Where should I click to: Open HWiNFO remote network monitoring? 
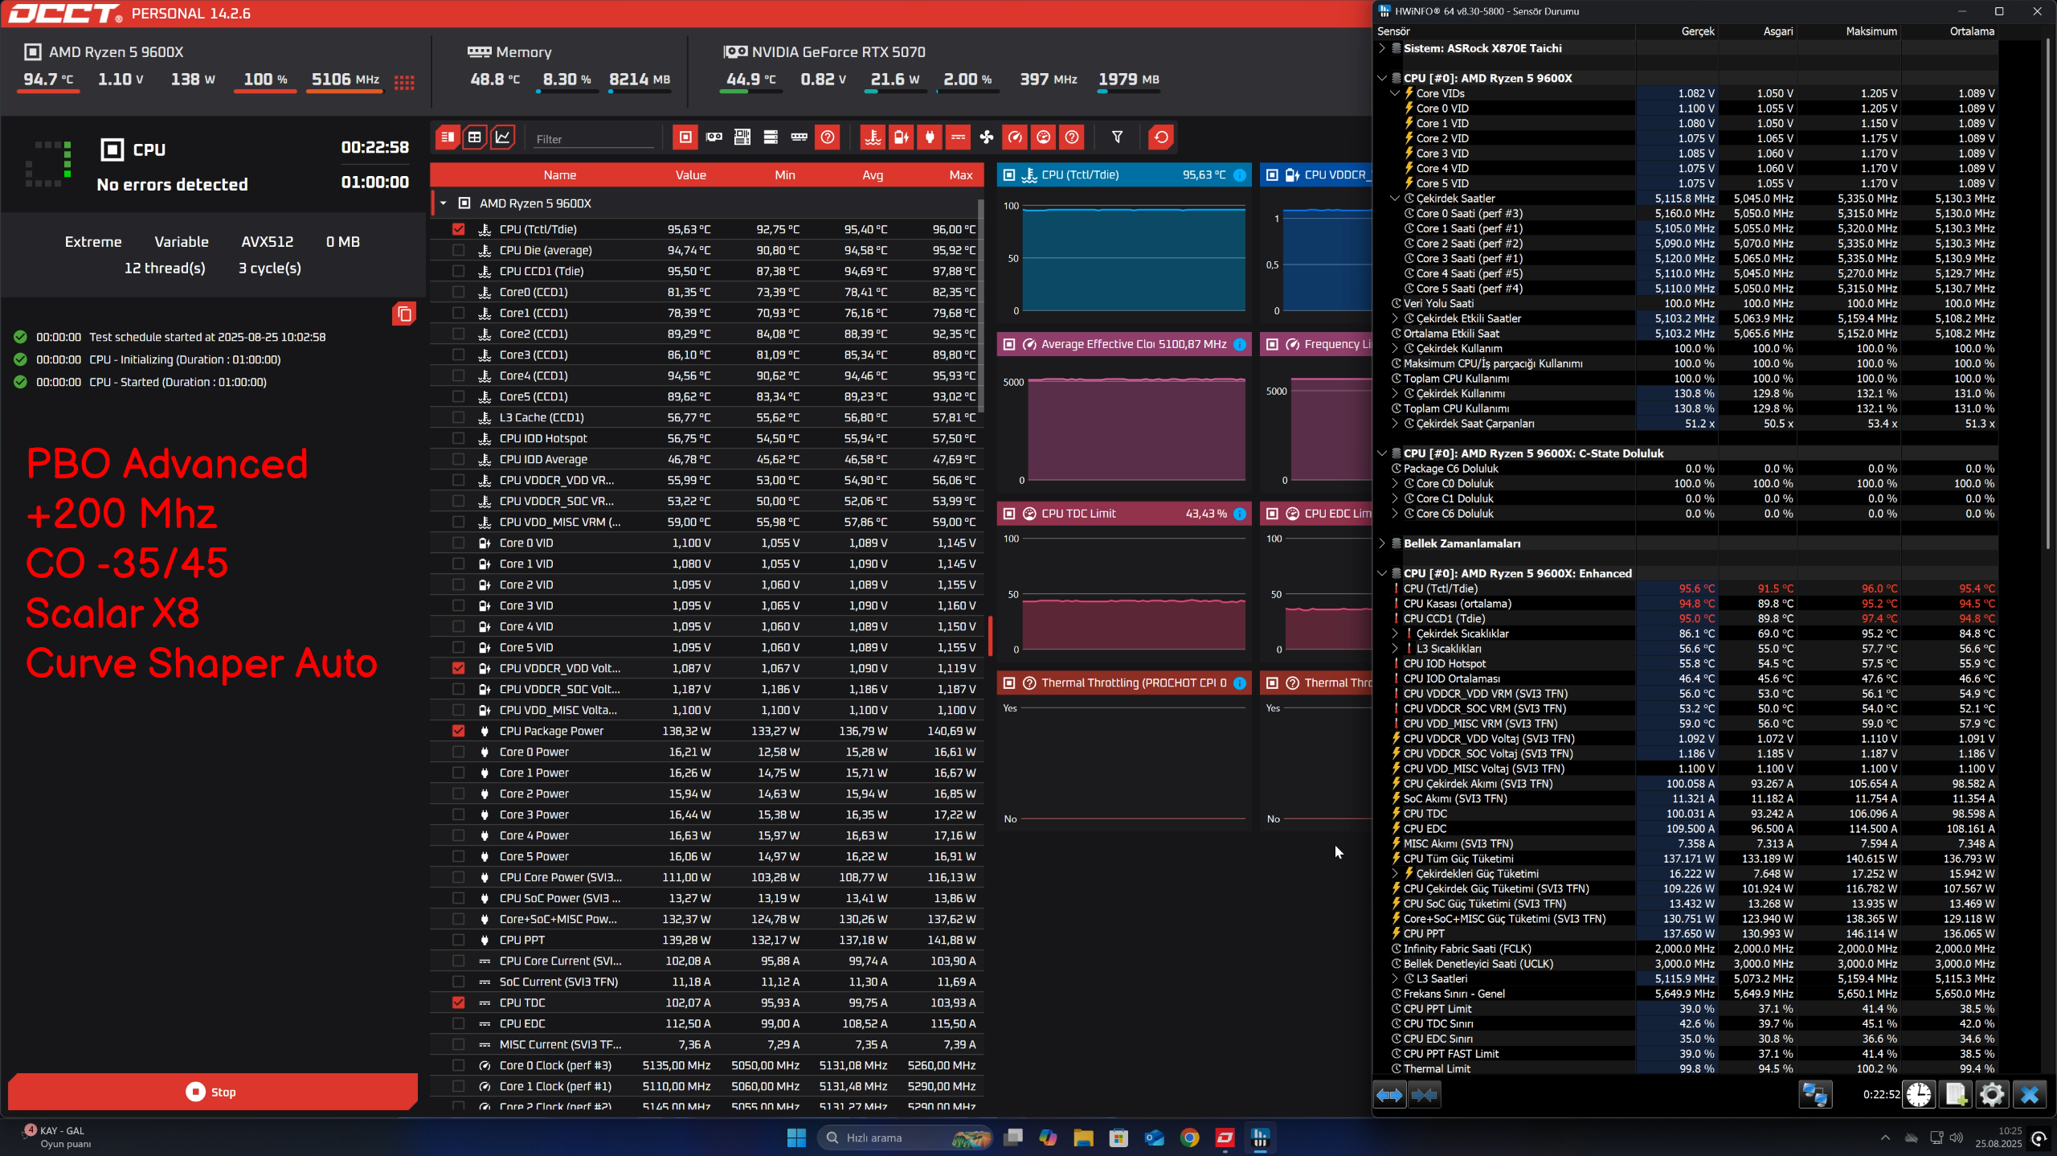point(1815,1094)
